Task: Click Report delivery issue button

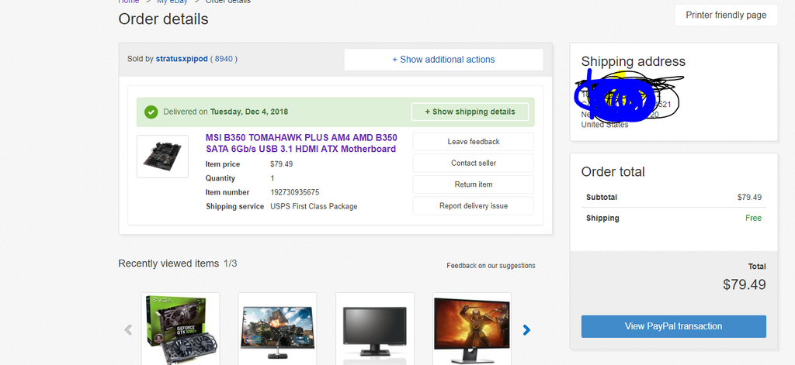Action: (474, 206)
